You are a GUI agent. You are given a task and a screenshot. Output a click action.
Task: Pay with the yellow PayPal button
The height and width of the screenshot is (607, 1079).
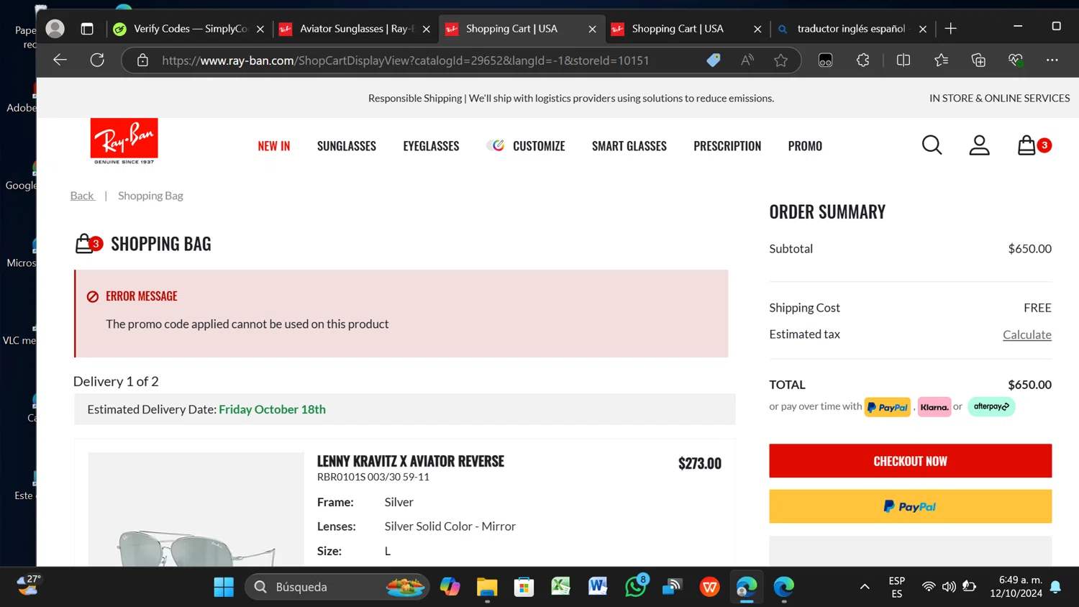point(910,506)
